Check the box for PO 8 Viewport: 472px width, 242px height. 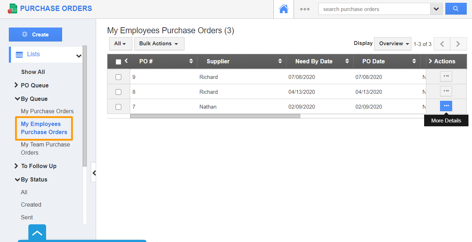pos(118,92)
